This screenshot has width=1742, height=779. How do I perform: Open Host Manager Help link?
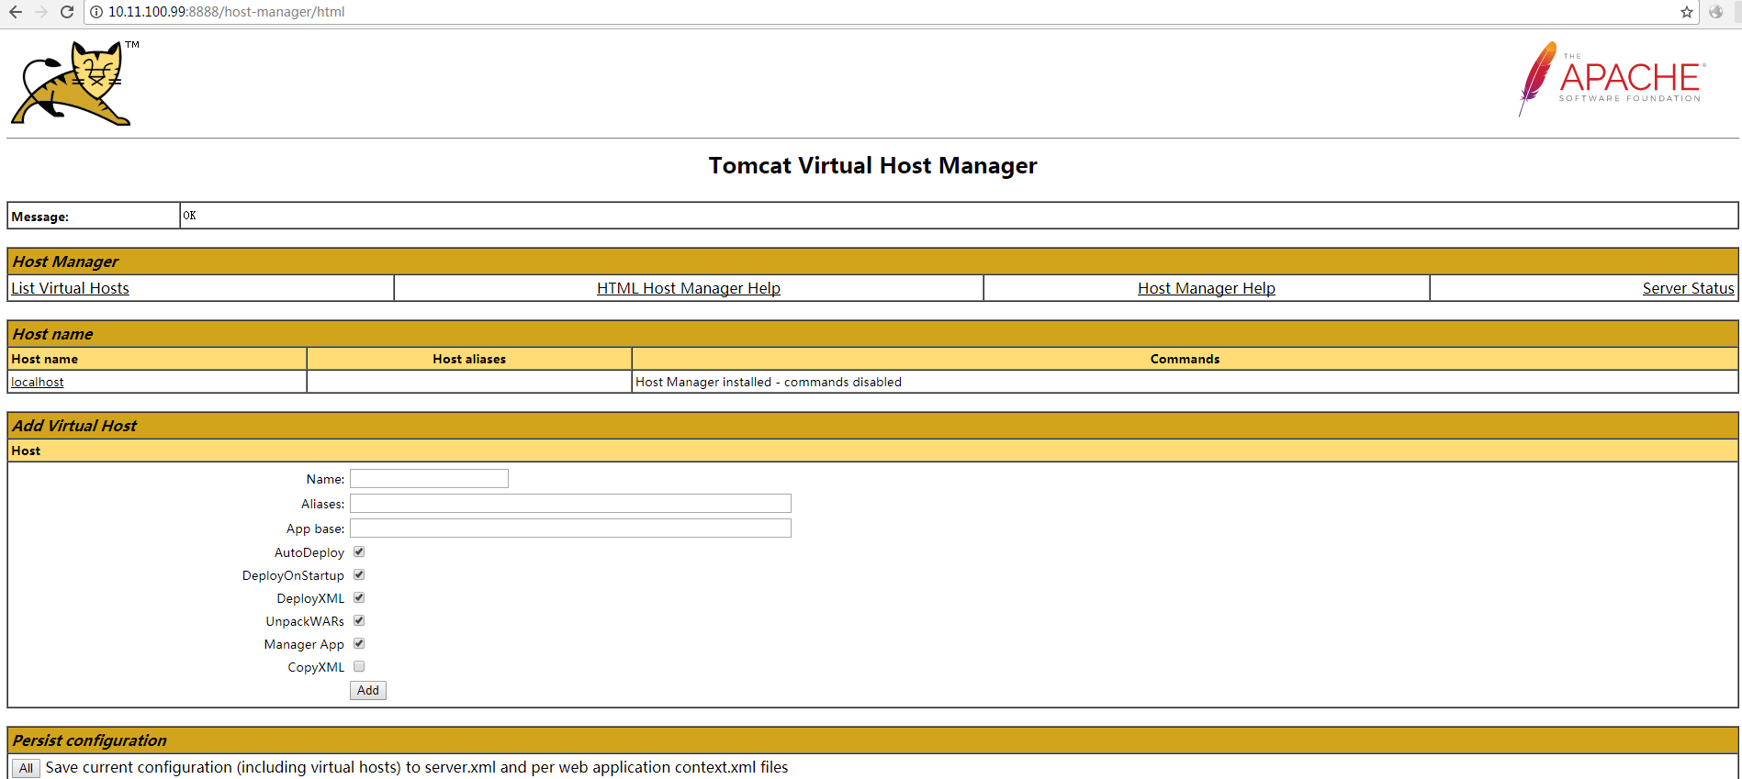1207,288
